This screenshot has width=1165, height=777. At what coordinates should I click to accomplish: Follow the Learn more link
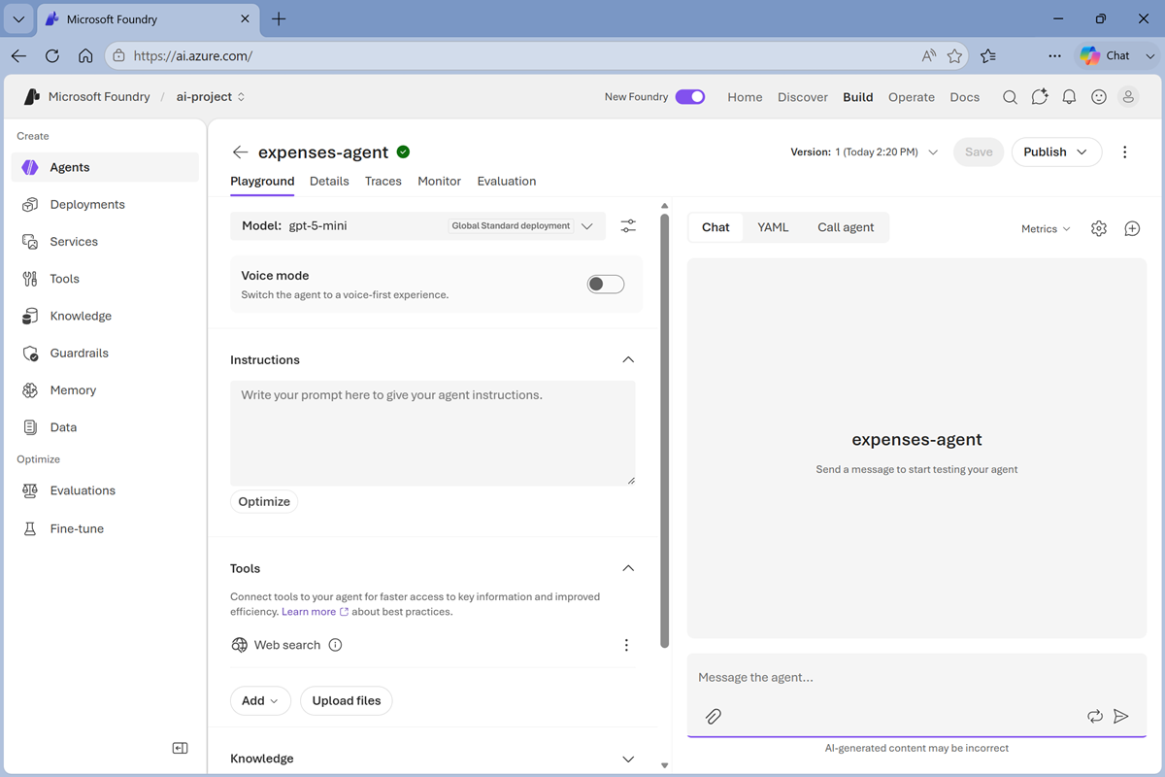pyautogui.click(x=315, y=612)
